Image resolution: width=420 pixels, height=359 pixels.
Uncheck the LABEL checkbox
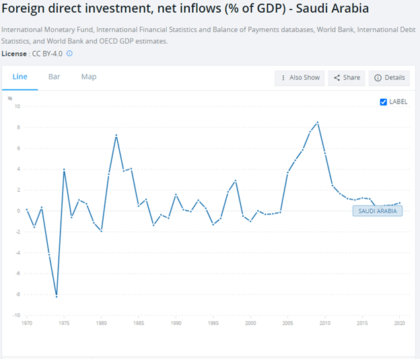(x=384, y=102)
